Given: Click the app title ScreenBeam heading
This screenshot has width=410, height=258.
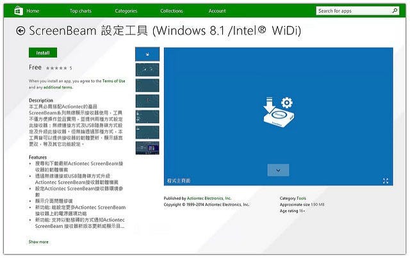Looking at the screenshot, I should coord(165,31).
